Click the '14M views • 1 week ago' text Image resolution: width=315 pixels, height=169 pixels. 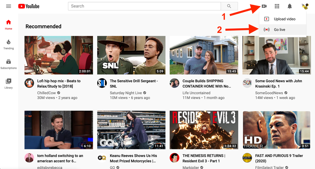coord(275,98)
